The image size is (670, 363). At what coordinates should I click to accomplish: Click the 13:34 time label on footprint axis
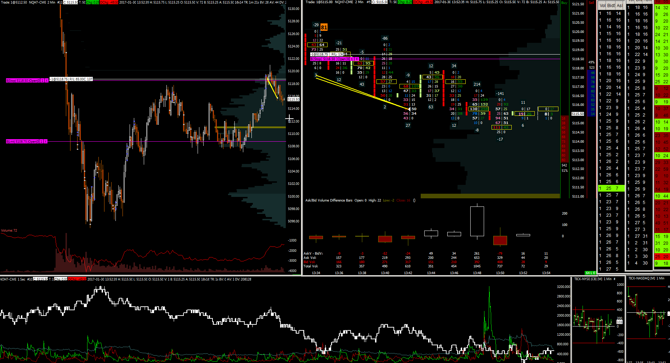[316, 273]
